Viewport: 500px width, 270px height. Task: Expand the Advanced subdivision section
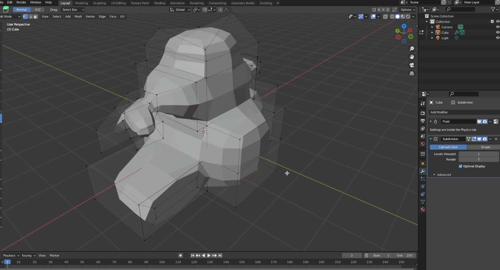tap(444, 175)
